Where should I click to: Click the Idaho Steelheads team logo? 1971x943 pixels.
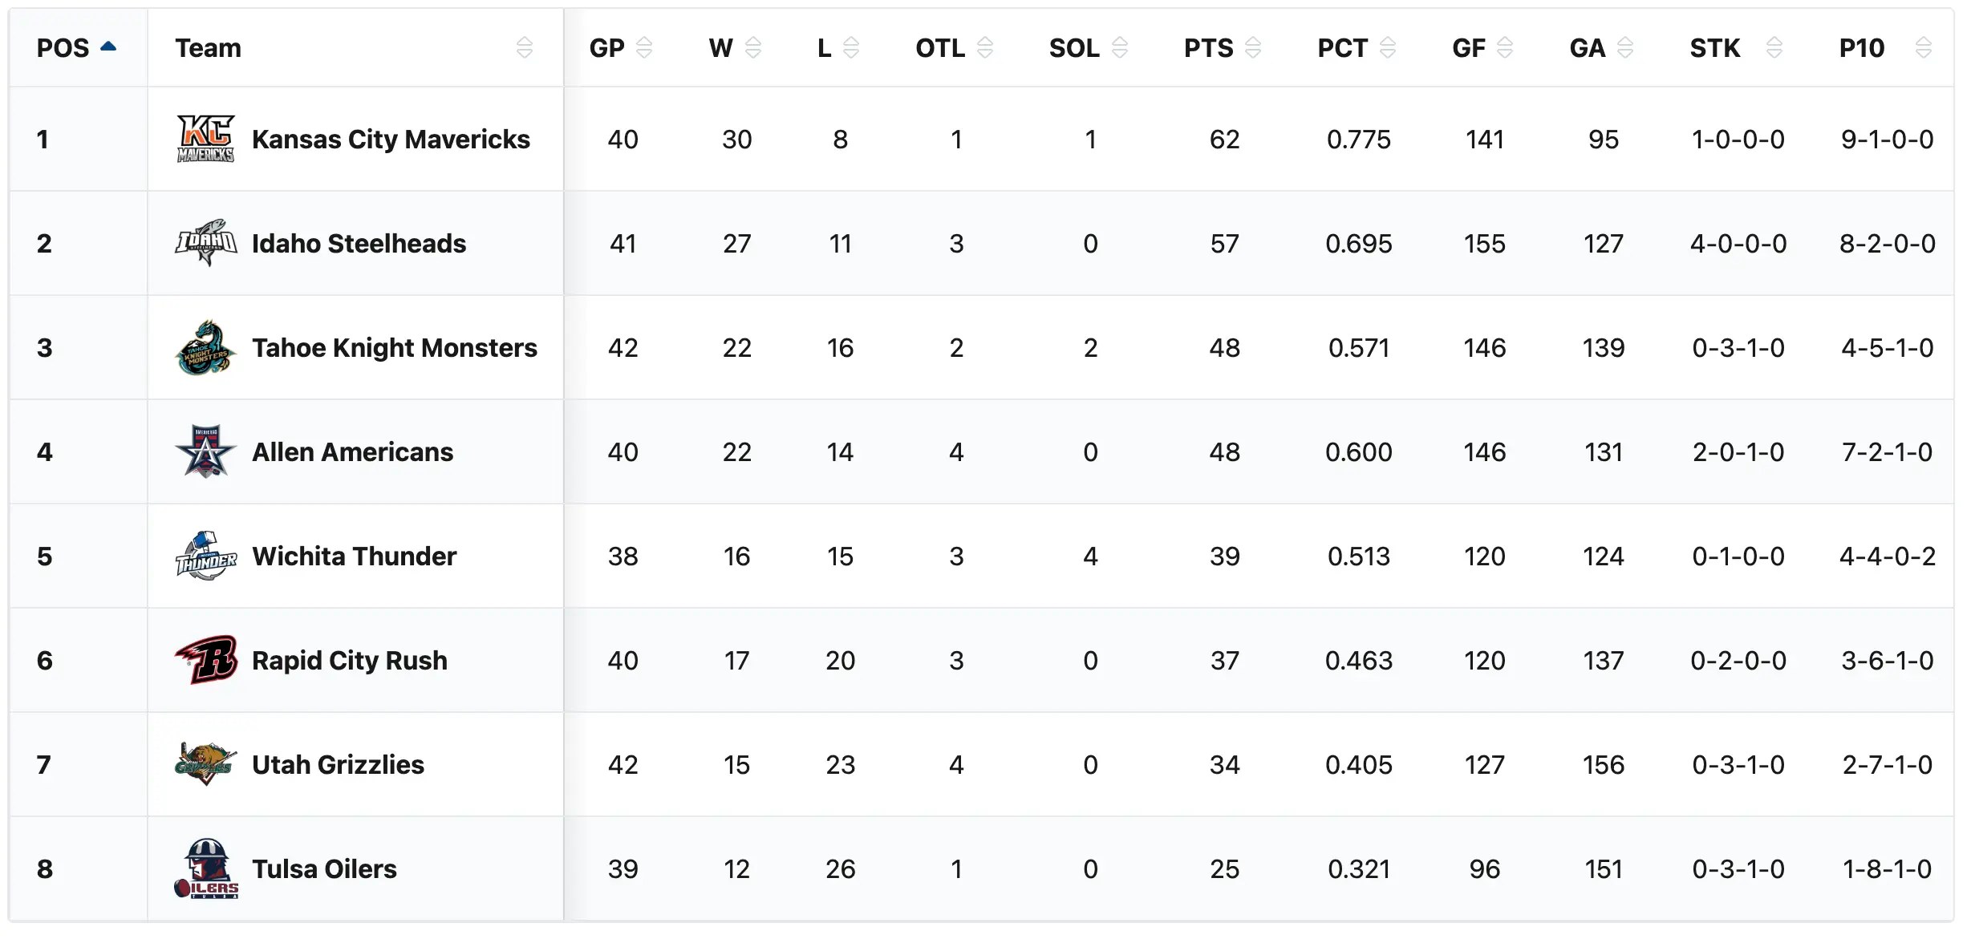point(205,243)
